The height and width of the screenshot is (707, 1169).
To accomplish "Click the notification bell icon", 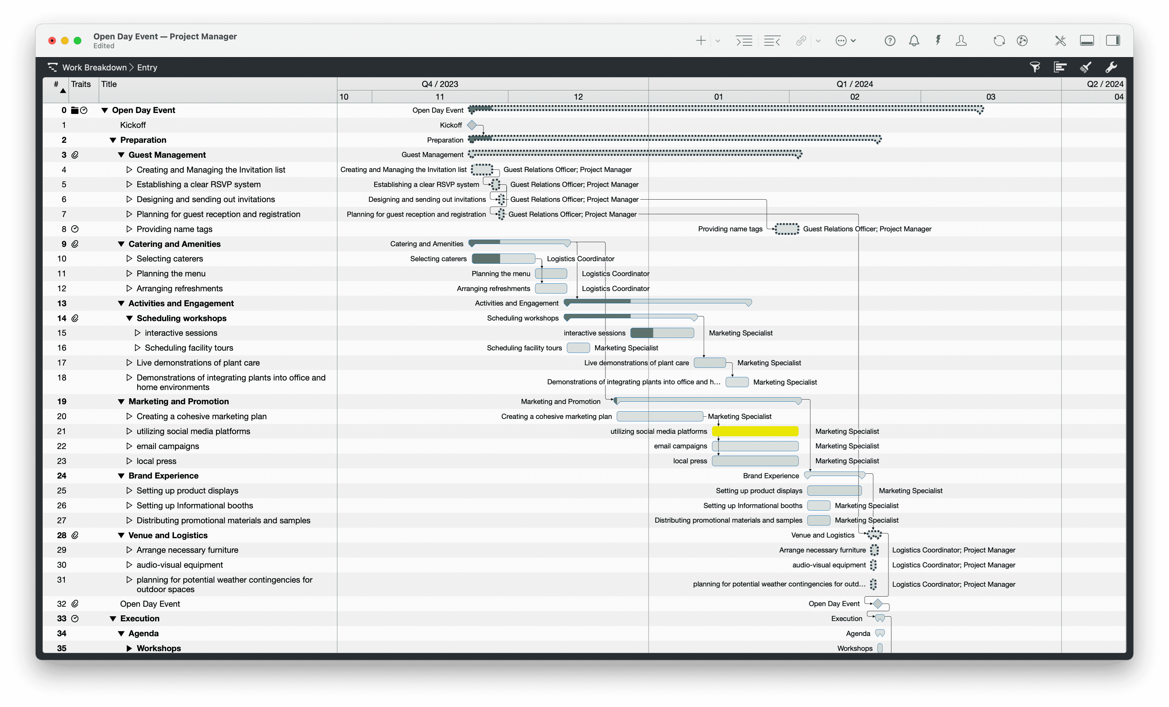I will 914,41.
